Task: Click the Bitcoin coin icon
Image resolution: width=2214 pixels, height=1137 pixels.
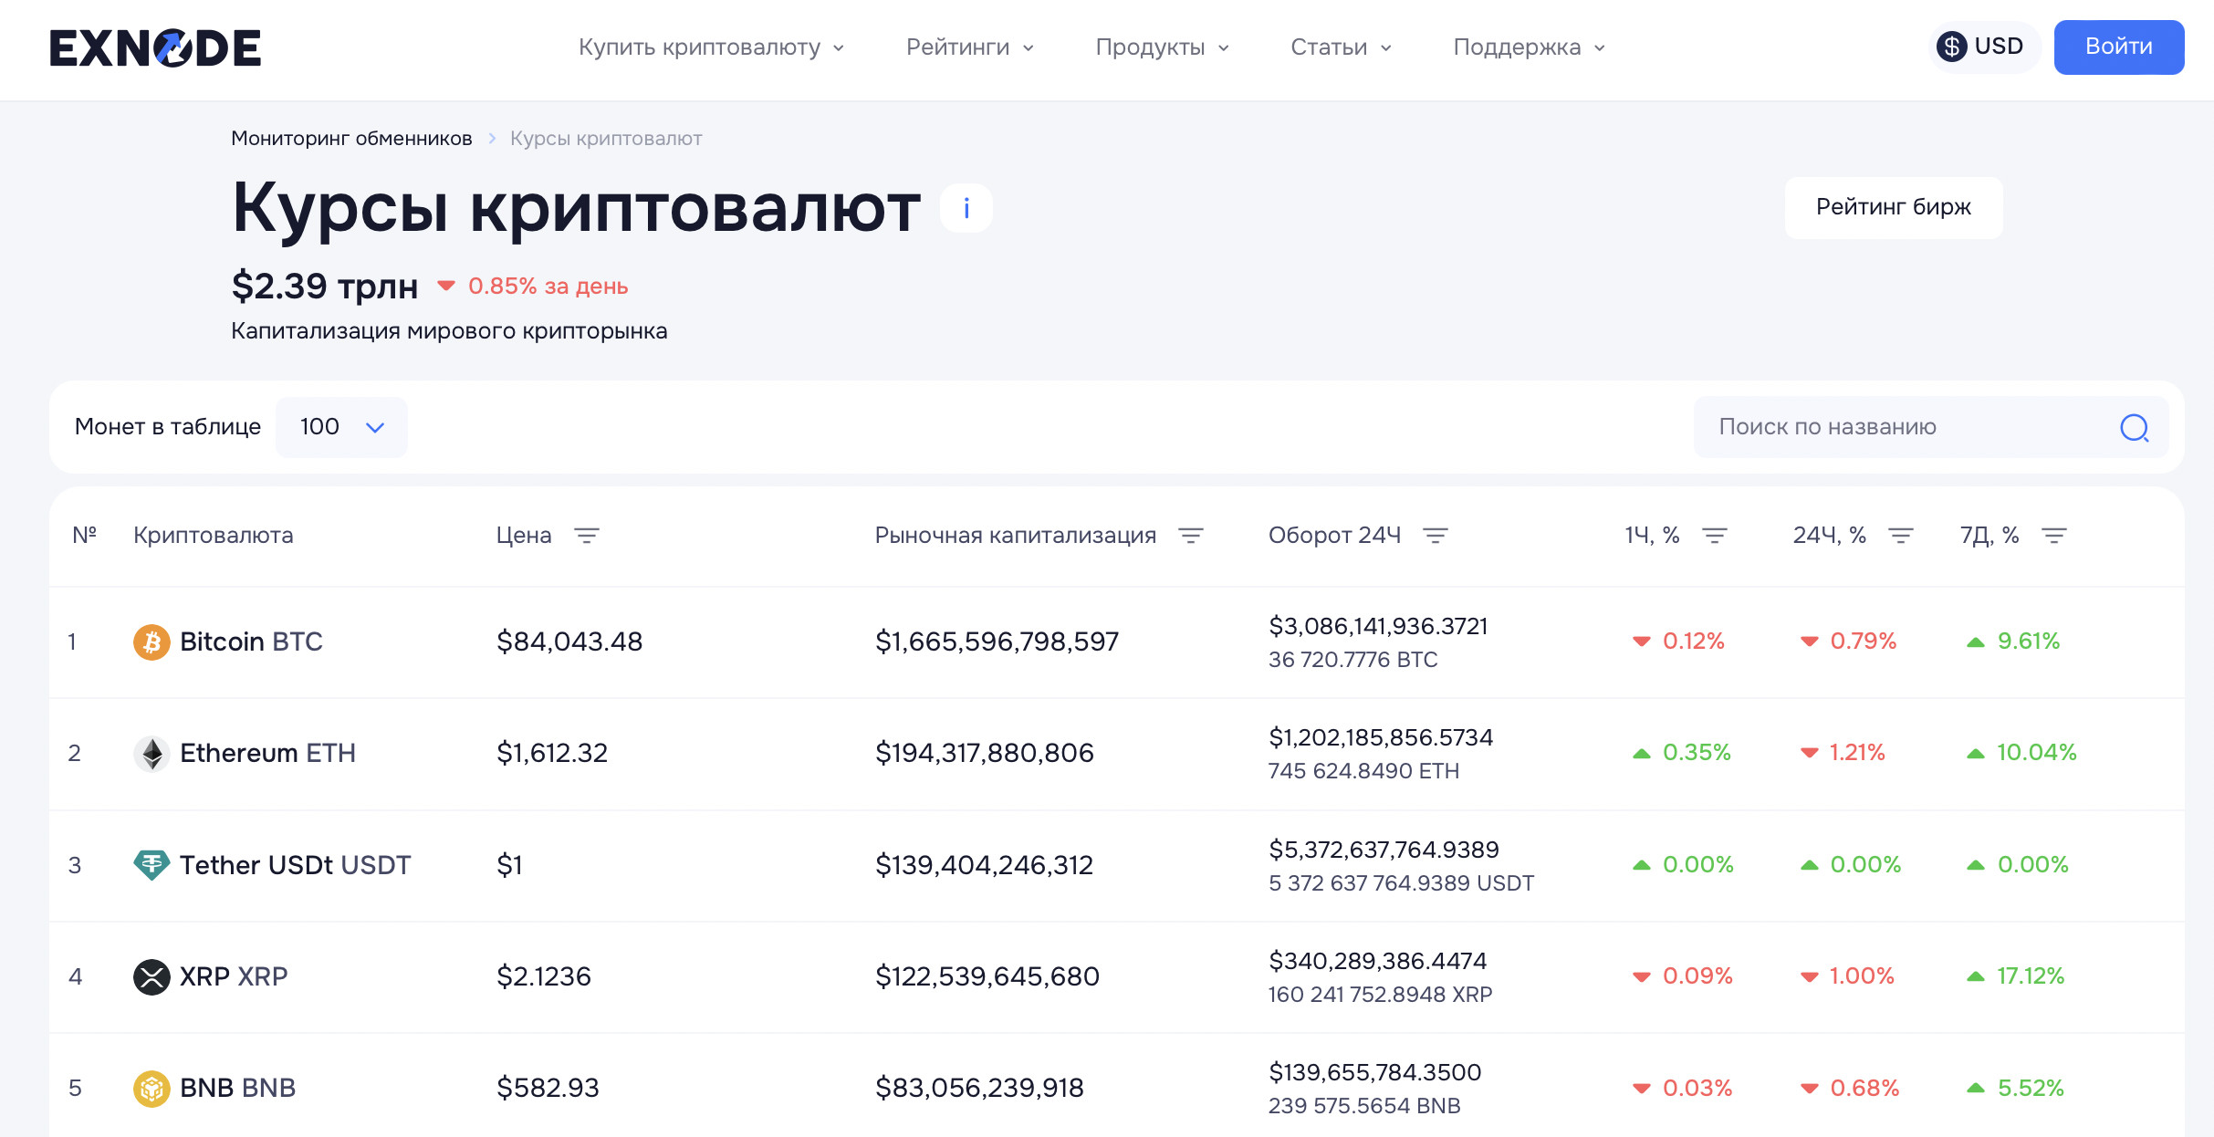Action: click(151, 642)
